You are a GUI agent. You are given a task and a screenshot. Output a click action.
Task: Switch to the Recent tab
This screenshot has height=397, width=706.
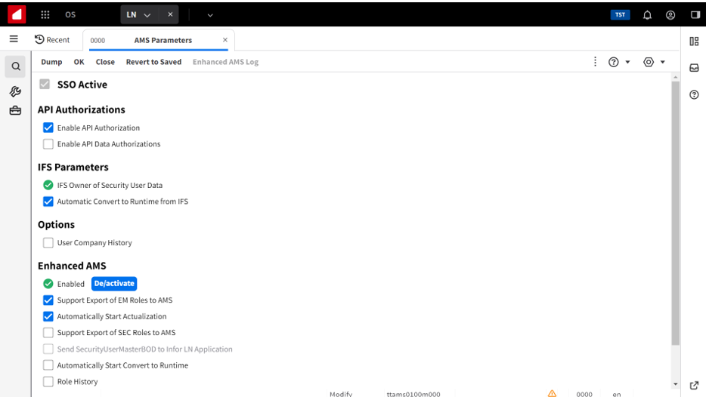(52, 40)
